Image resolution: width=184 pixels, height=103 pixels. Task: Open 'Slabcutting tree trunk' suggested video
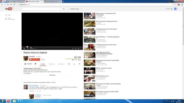tap(108, 61)
